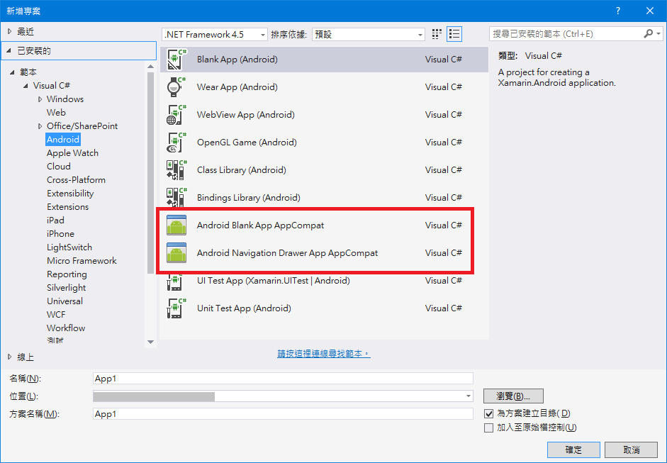Click the category tree scrollbar thumb
667x463 pixels.
[150, 173]
